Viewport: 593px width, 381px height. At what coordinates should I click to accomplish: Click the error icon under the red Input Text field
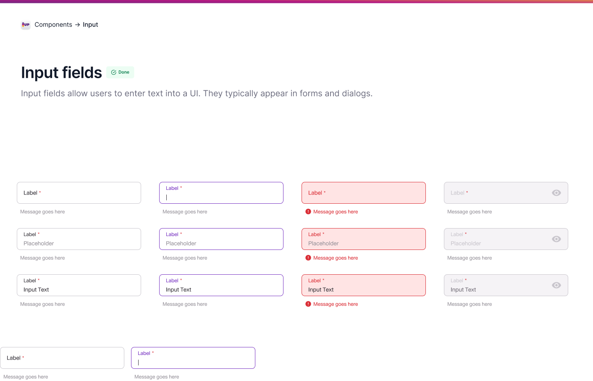pos(308,304)
